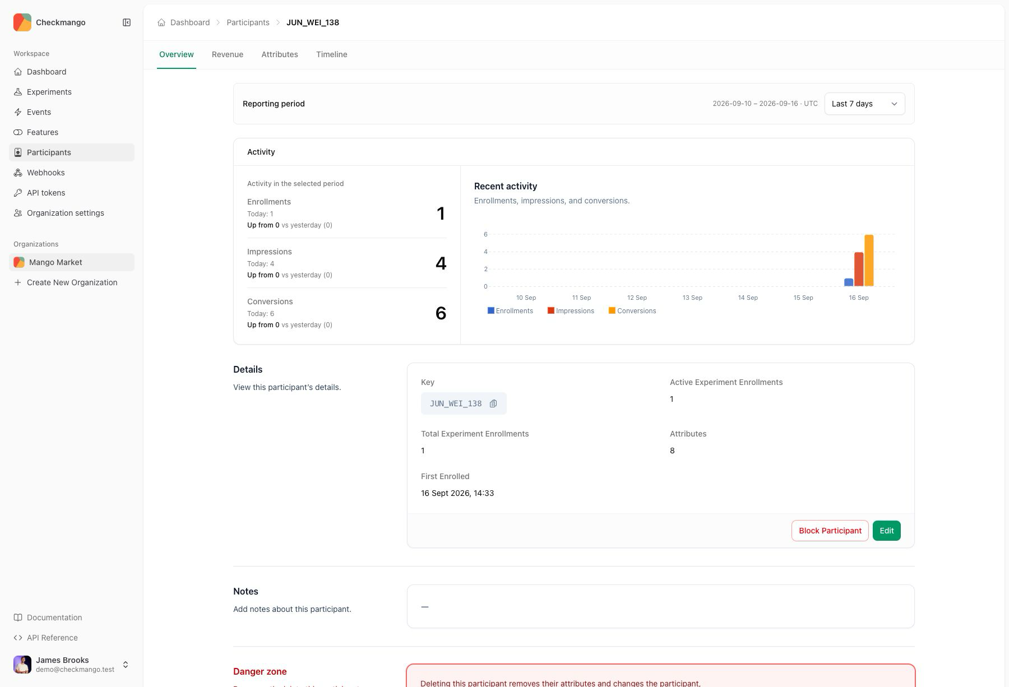Toggle Enrollments series blue legend swatch
This screenshot has height=687, width=1009.
coord(491,310)
